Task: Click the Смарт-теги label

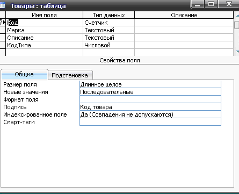Action: coord(19,122)
